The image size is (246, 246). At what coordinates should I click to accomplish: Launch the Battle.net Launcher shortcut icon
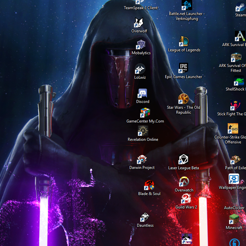click(187, 5)
